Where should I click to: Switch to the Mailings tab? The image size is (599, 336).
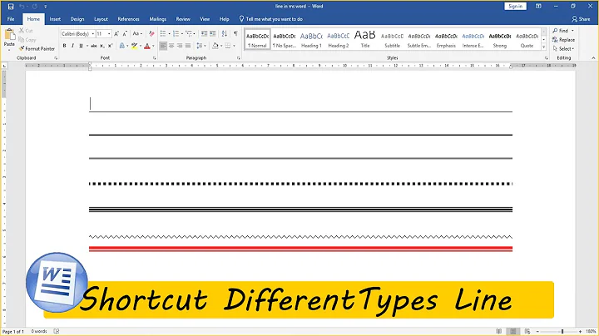pos(158,19)
